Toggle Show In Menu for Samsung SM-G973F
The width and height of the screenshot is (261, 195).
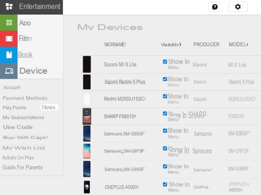click(165, 148)
